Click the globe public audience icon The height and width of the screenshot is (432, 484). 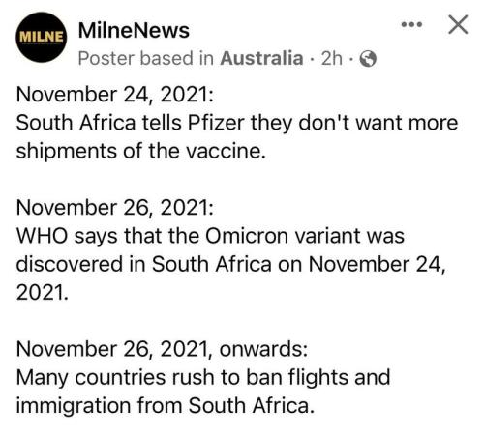tap(368, 59)
